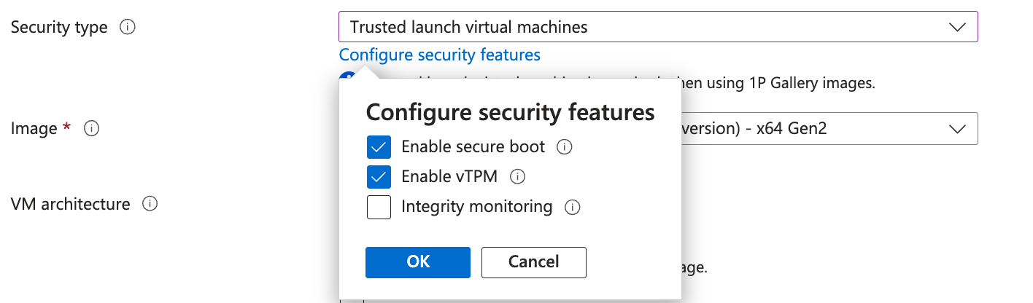Screen dimensions: 1033x303
Task: Click the VM architecture field label
Action: tap(70, 204)
